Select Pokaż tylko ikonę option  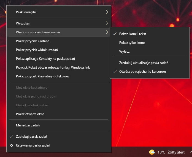pyautogui.click(x=150, y=43)
